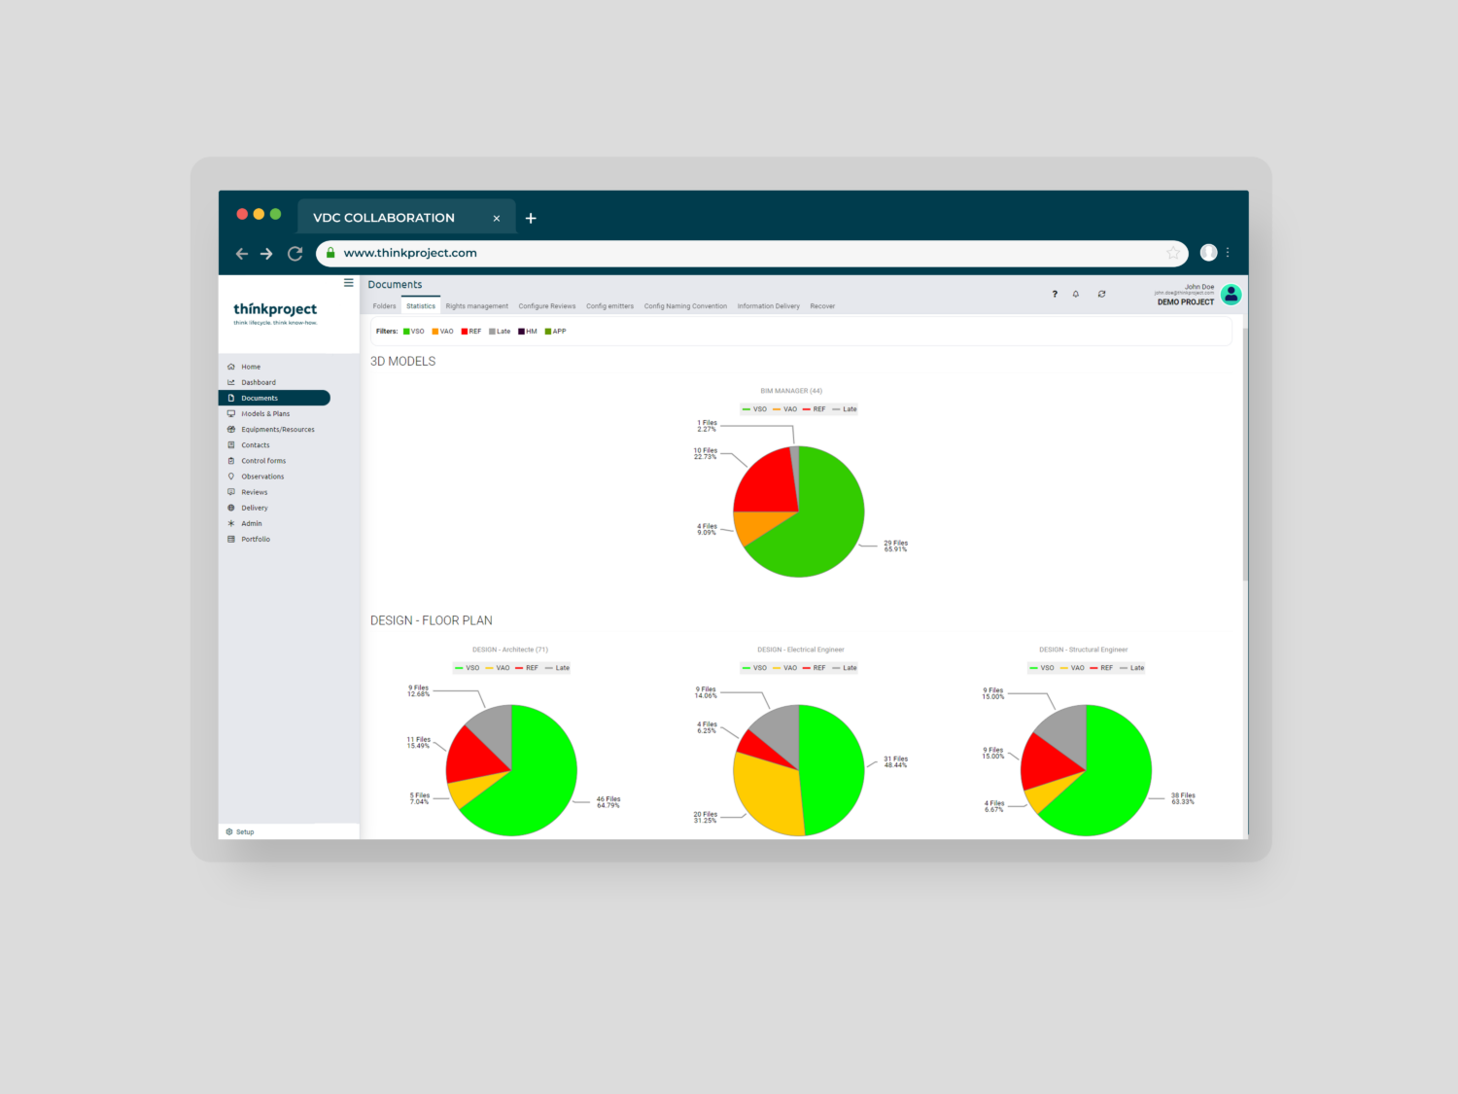Viewport: 1458px width, 1094px height.
Task: Toggle the VSO filter checkbox
Action: pyautogui.click(x=406, y=332)
